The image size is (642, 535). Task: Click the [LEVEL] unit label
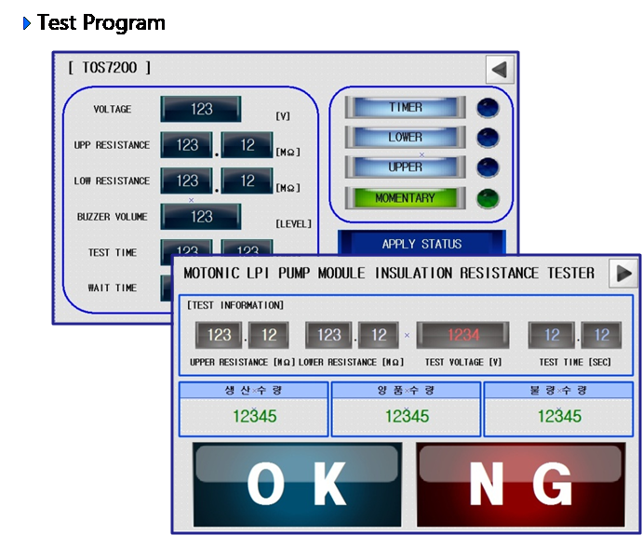(294, 224)
